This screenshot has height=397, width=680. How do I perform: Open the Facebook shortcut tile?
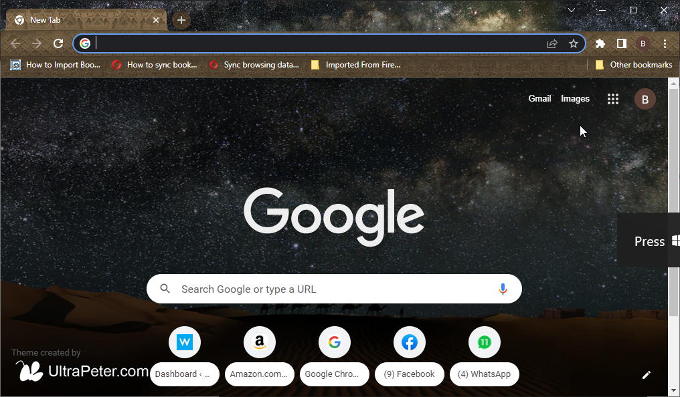pyautogui.click(x=410, y=357)
